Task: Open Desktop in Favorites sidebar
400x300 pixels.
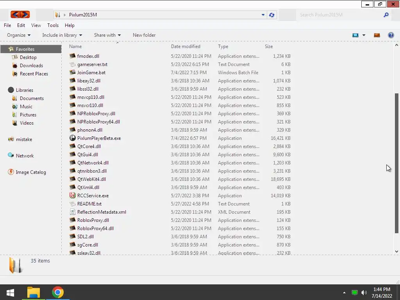Action: point(28,57)
